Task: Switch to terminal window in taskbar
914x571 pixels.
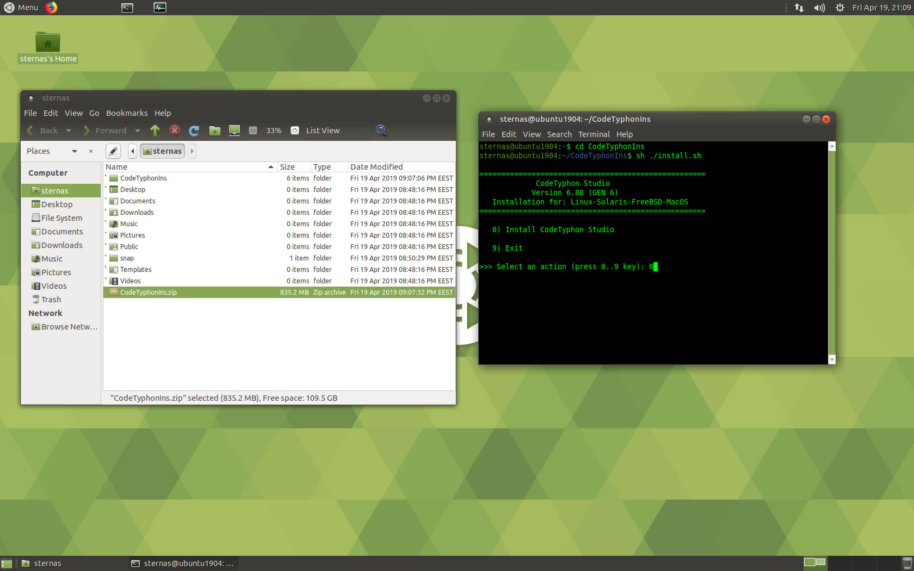Action: coord(183,563)
